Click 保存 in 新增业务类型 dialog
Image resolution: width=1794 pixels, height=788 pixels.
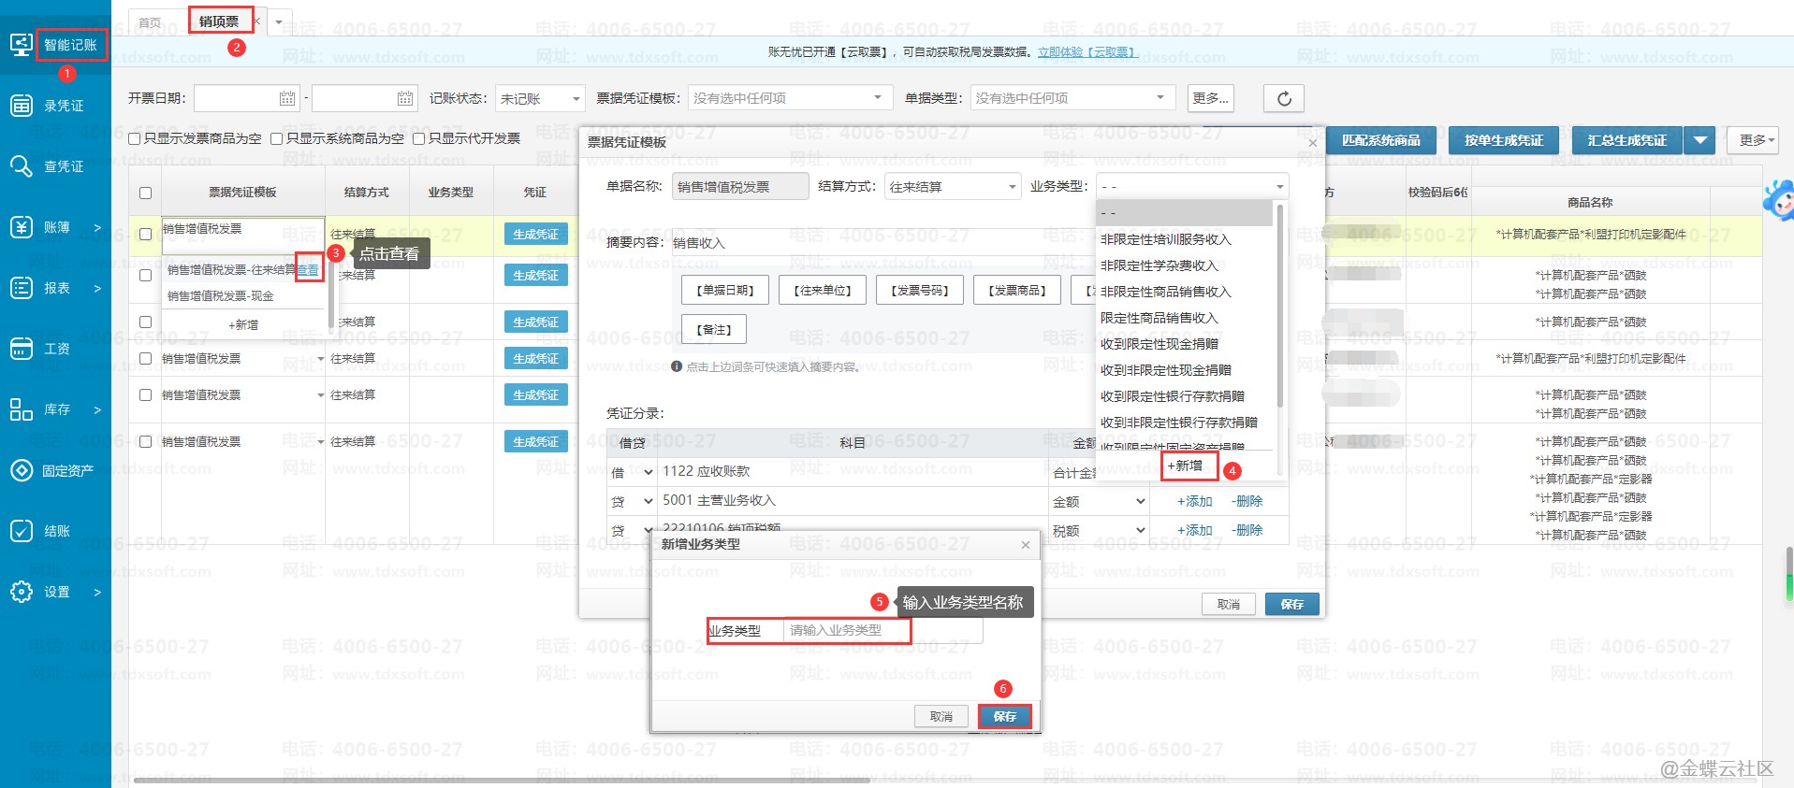click(1004, 716)
